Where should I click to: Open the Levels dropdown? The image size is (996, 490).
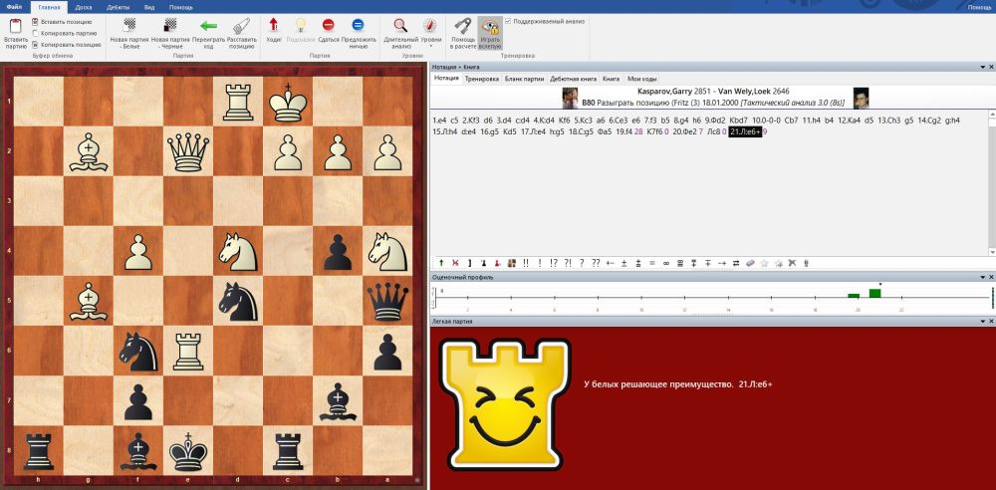pos(429,32)
